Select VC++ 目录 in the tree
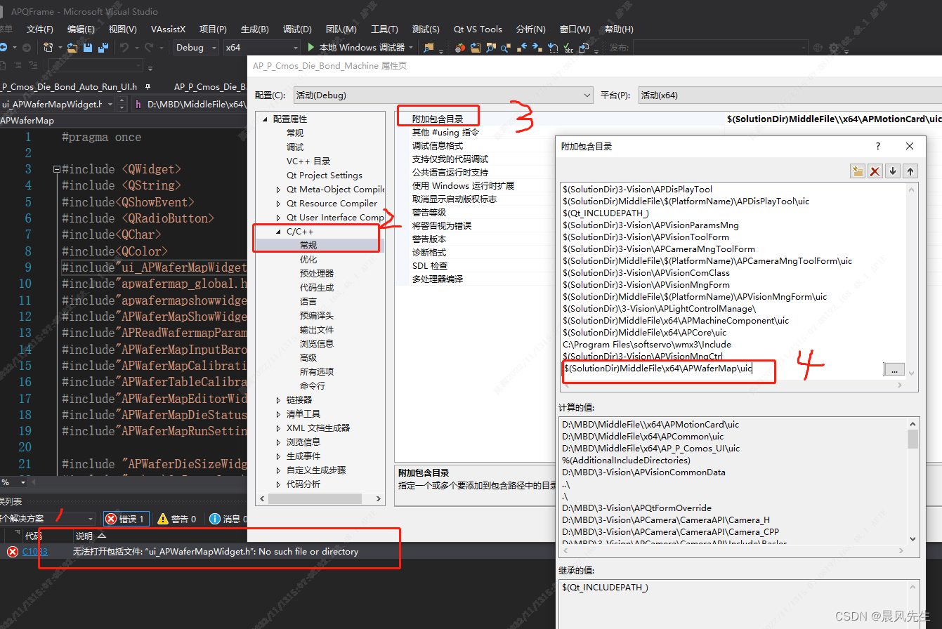 [308, 161]
